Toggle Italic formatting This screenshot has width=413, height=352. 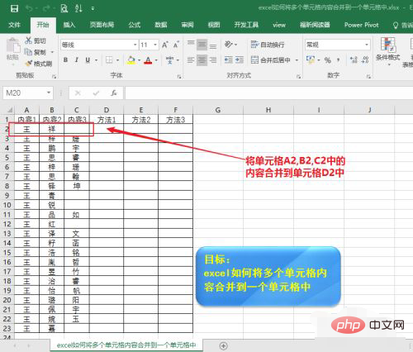pos(77,59)
